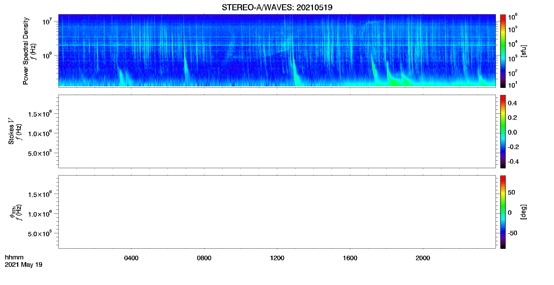Screen dimensions: 554x285
Task: Click the [deg] colorbar unit label
Action: coord(524,212)
